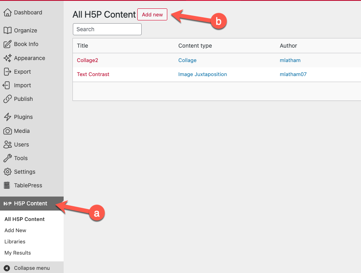Open the Collage2 content title
Viewport: 361px width, 273px height.
tap(87, 60)
